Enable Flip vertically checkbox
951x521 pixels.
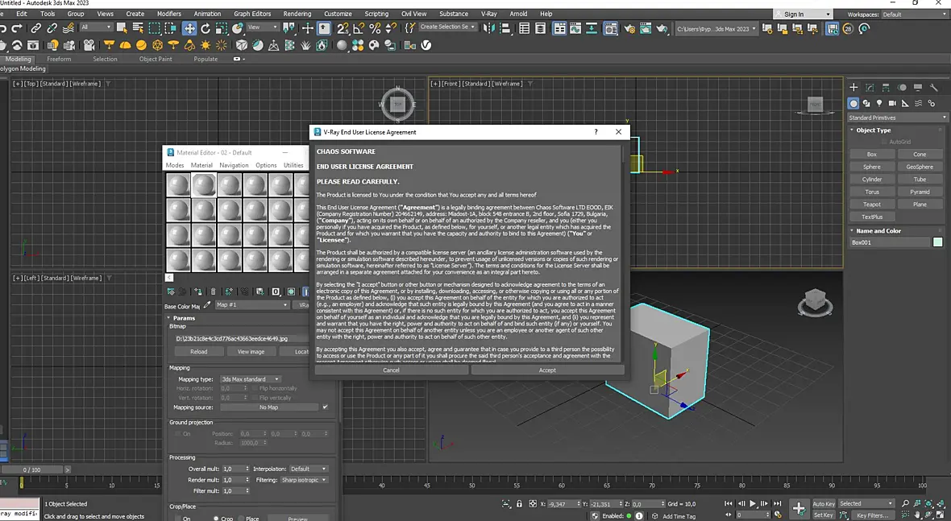255,398
